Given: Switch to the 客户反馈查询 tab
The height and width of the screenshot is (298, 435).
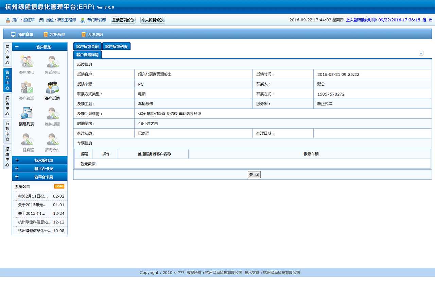Looking at the screenshot, I should 87,46.
